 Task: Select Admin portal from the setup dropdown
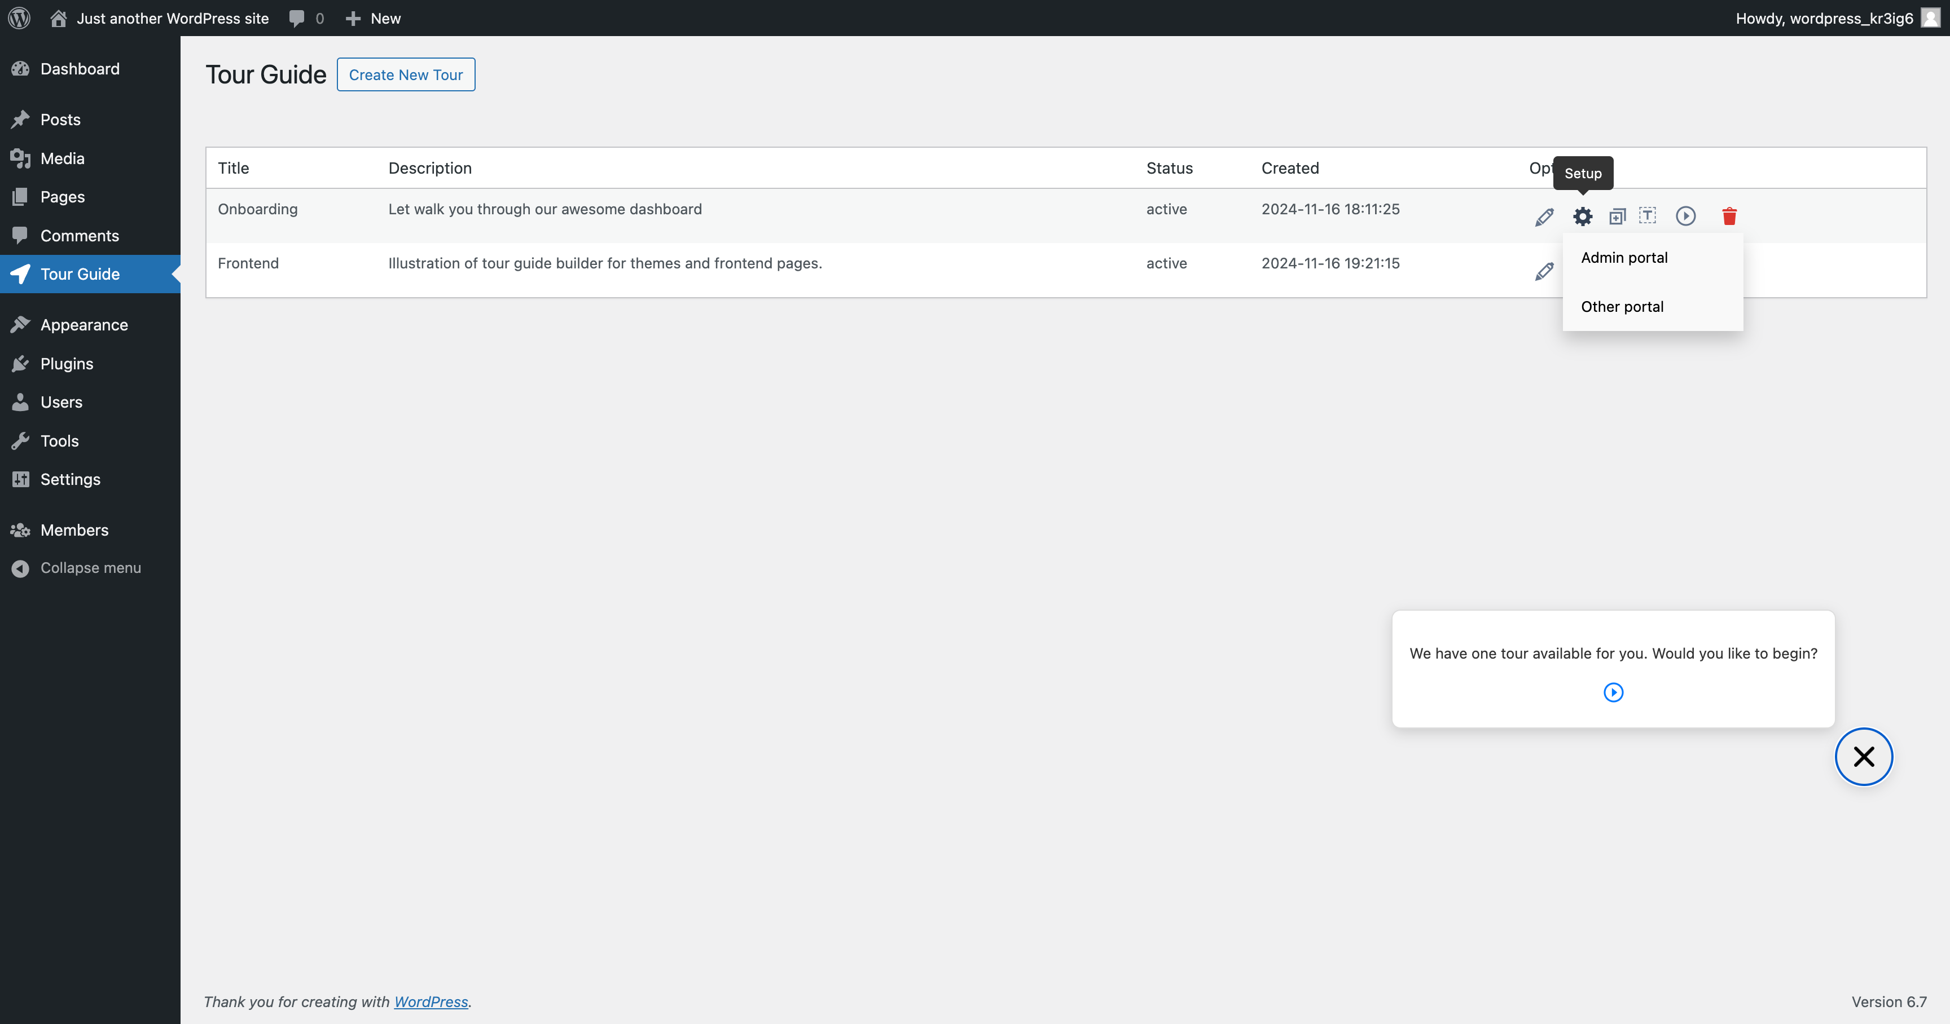pos(1624,257)
